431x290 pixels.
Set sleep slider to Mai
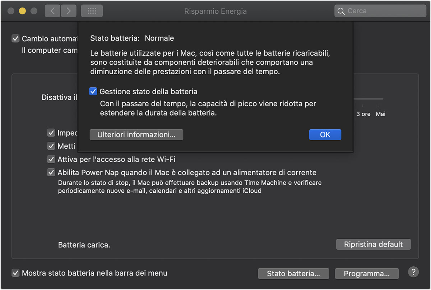click(379, 99)
